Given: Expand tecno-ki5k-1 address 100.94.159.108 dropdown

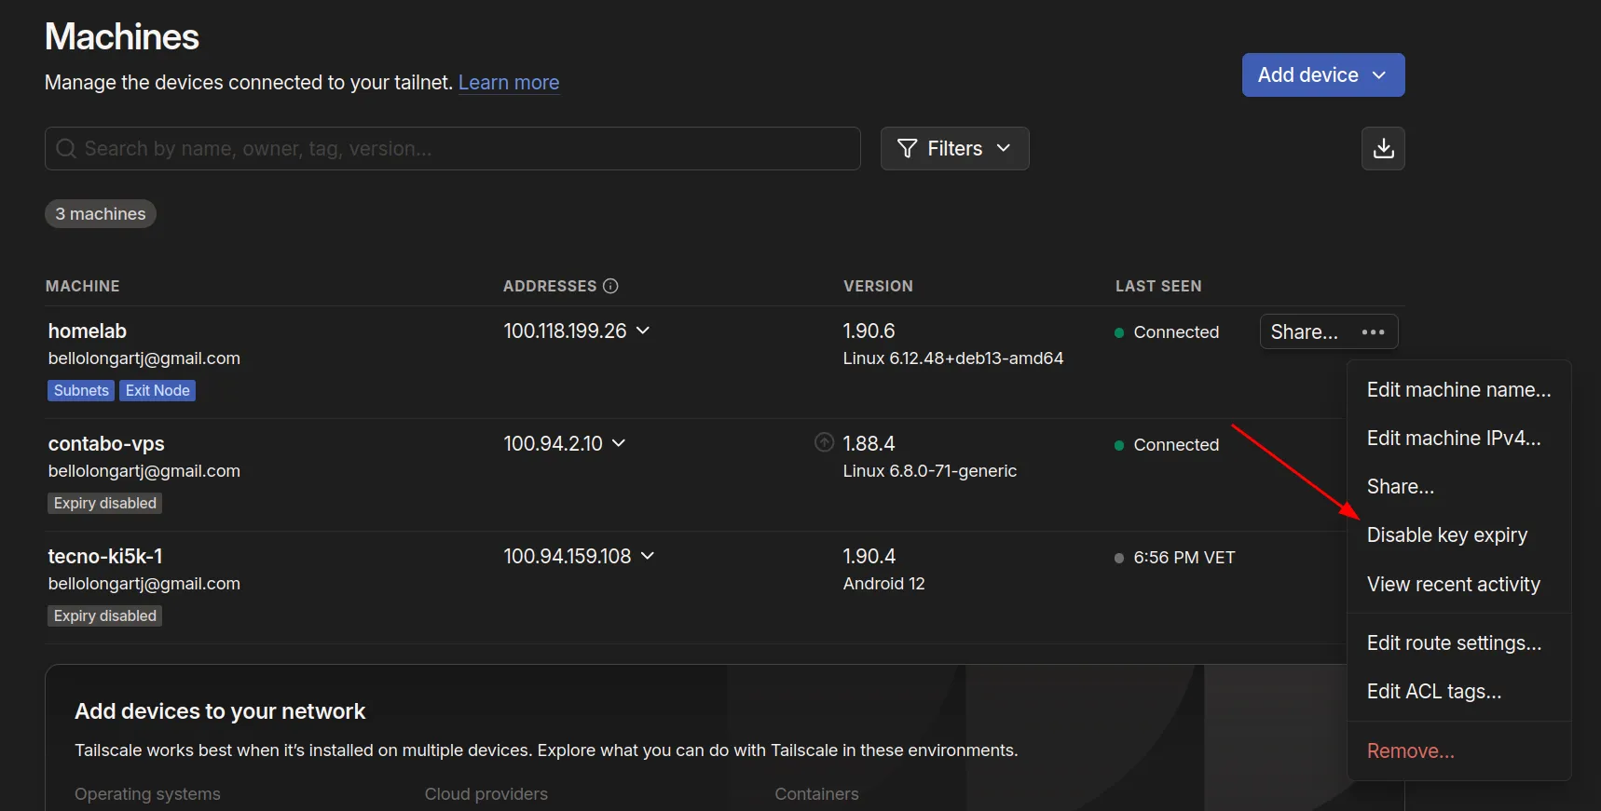Looking at the screenshot, I should (648, 557).
